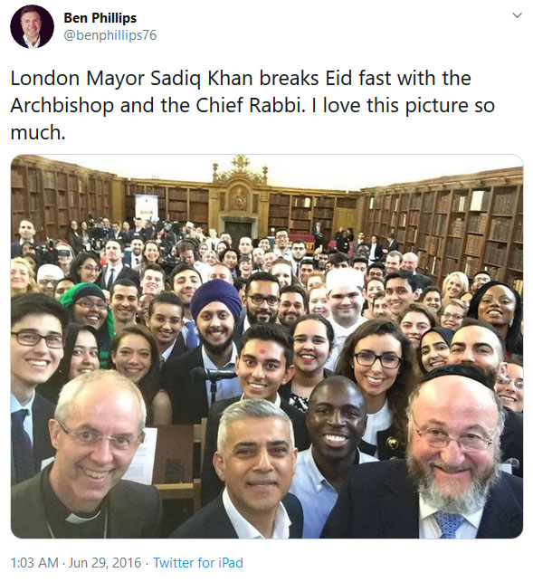Select the Jun 29, 2016 date text
This screenshot has width=533, height=582.
(x=105, y=563)
